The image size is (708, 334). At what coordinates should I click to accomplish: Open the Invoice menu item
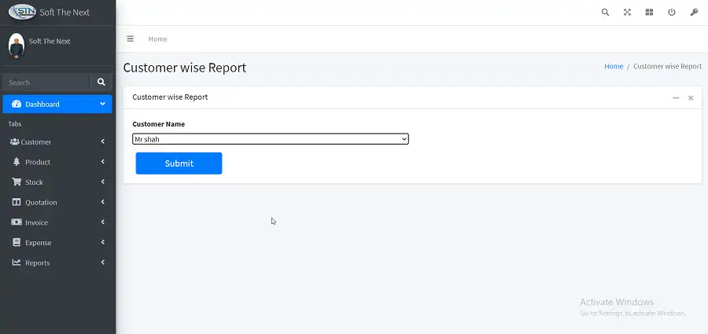[57, 222]
